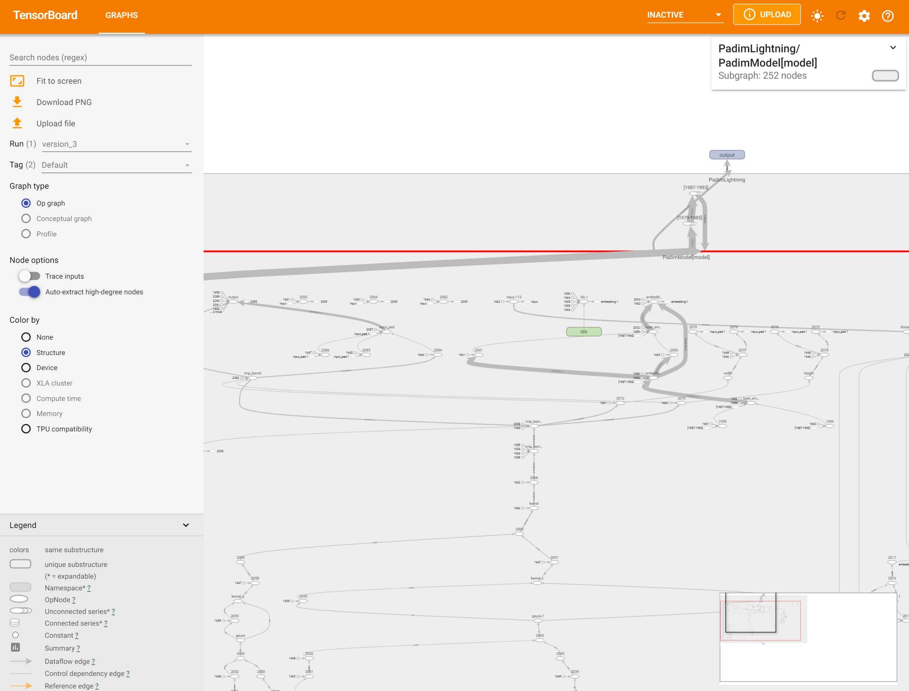
Task: Select Profile graph type radio
Action: (x=26, y=234)
